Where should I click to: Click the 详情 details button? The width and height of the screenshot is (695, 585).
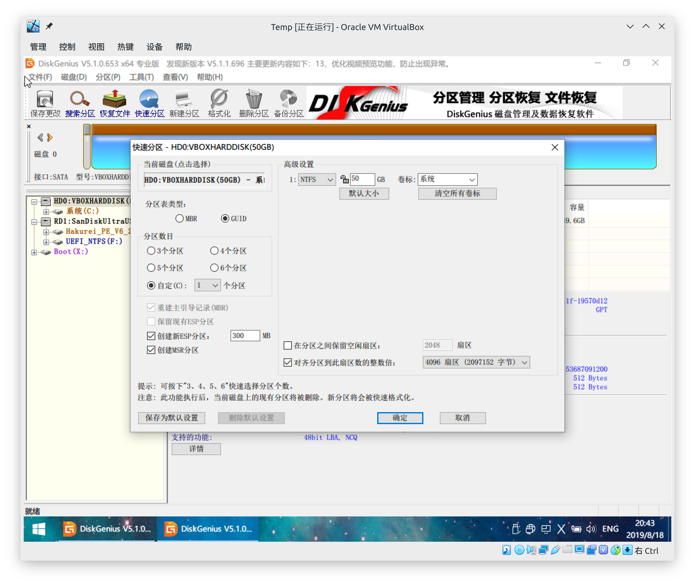196,449
